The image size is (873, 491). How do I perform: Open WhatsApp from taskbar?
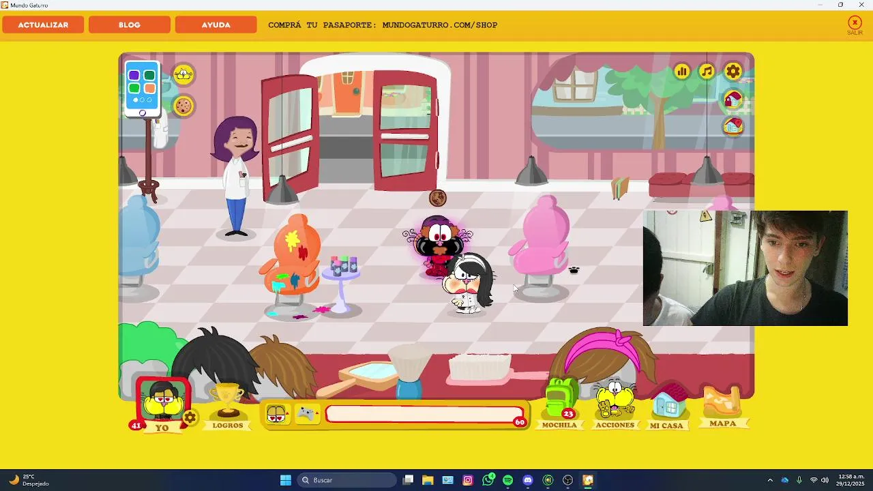coord(488,480)
